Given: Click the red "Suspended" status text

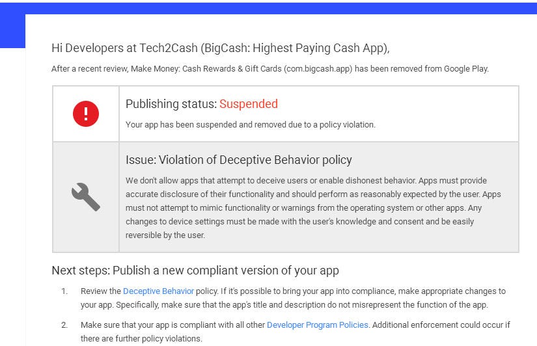Looking at the screenshot, I should tap(248, 104).
